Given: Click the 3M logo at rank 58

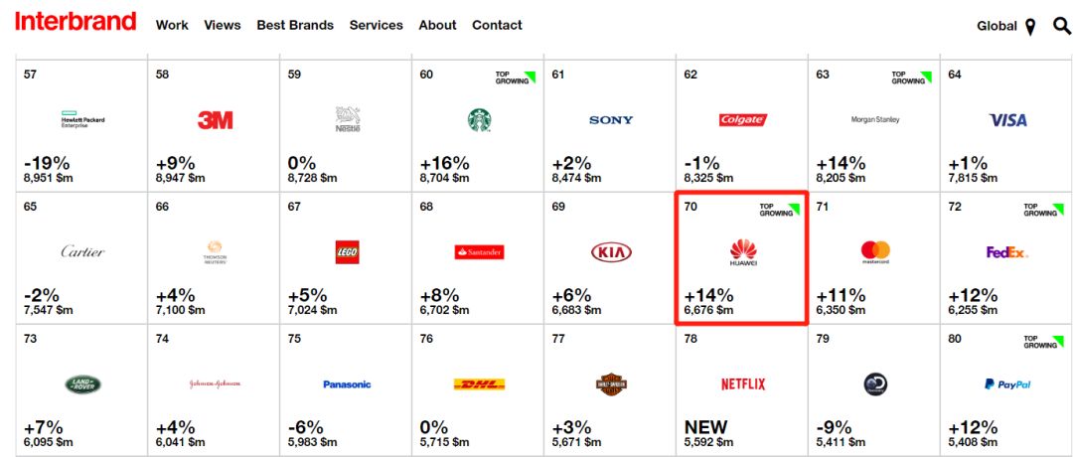Looking at the screenshot, I should click(x=215, y=120).
